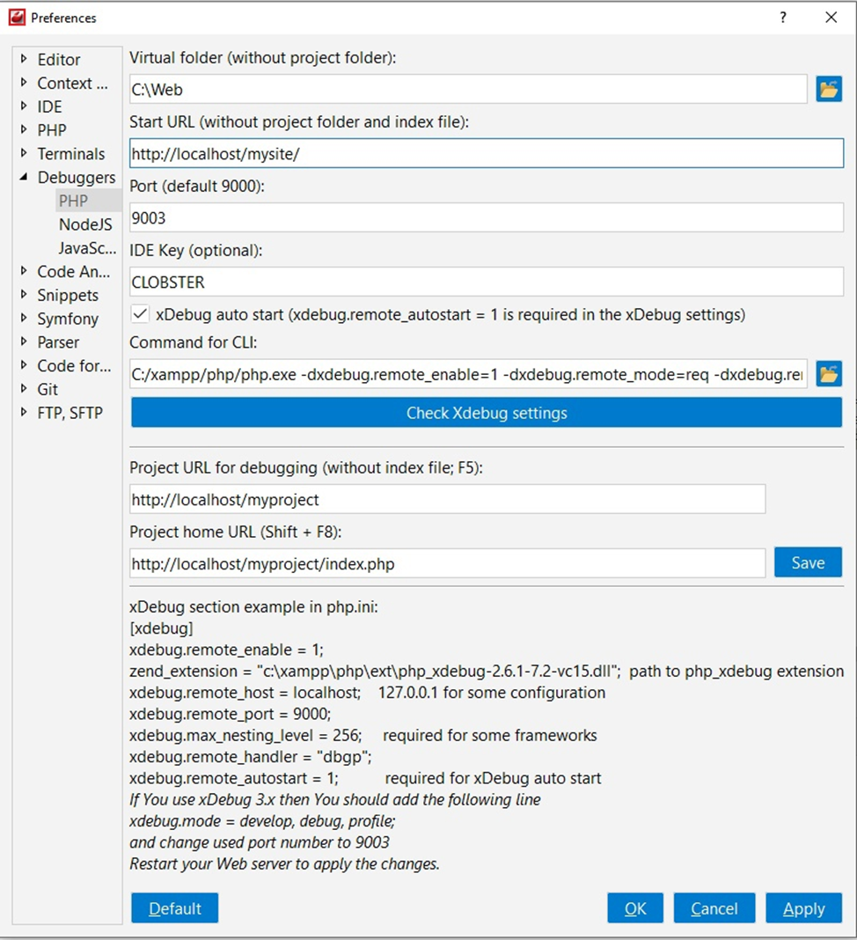The width and height of the screenshot is (857, 940).
Task: Expand the Parser tree section
Action: pyautogui.click(x=24, y=341)
